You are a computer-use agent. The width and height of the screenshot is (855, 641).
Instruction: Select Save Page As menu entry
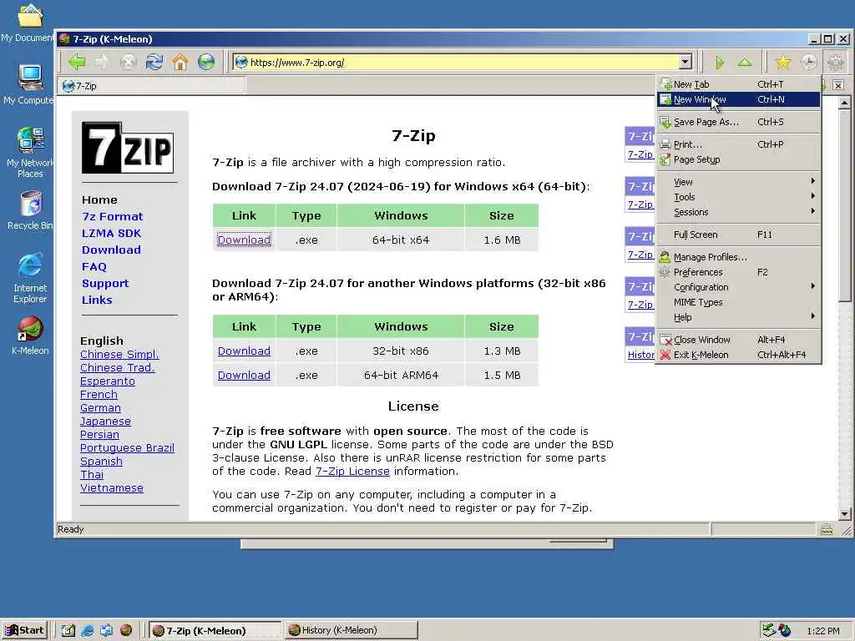click(738, 122)
